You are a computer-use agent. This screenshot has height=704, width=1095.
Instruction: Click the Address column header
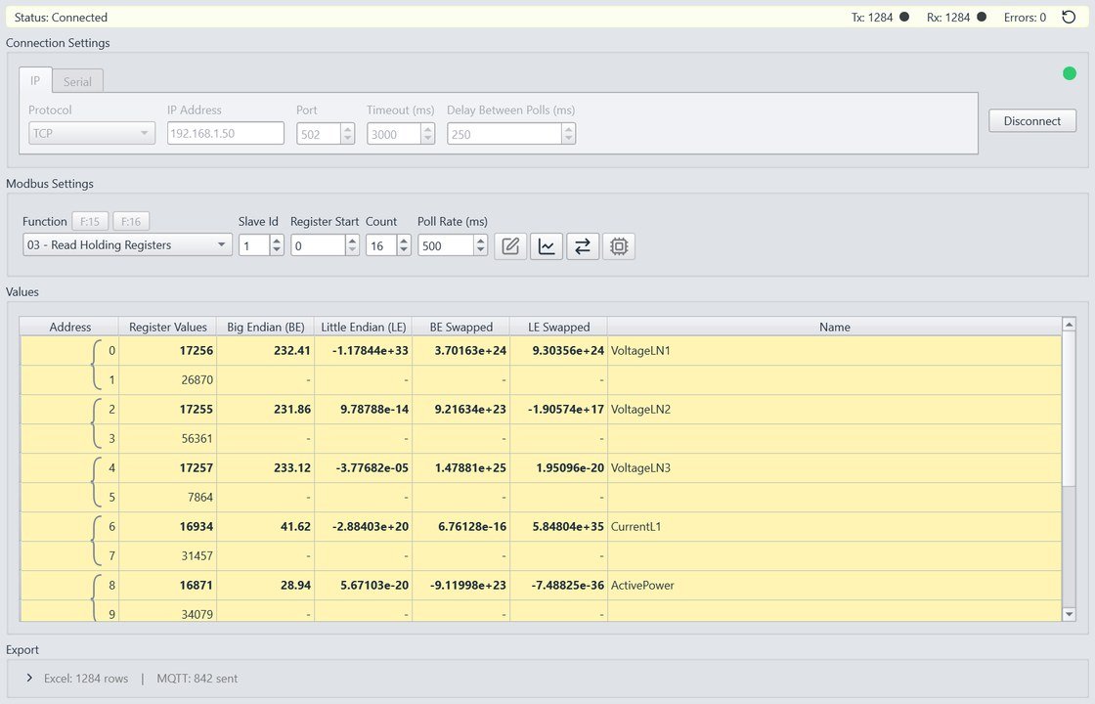(x=69, y=327)
